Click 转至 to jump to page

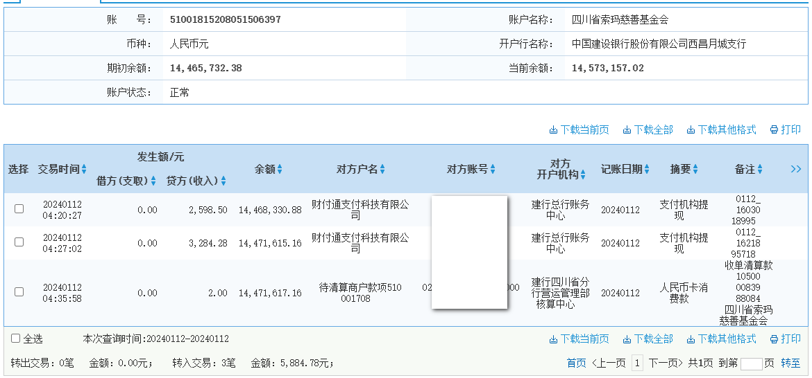point(790,363)
